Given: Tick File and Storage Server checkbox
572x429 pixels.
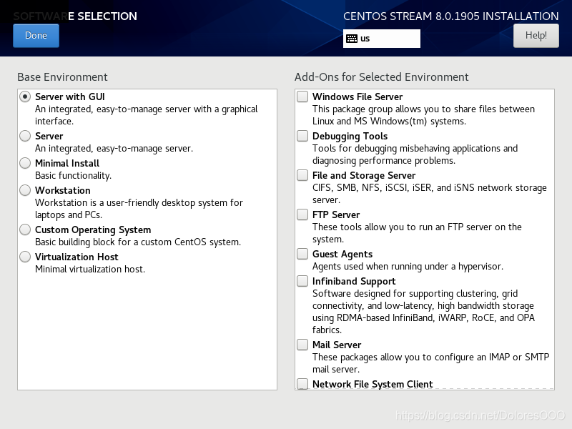Looking at the screenshot, I should pos(302,175).
